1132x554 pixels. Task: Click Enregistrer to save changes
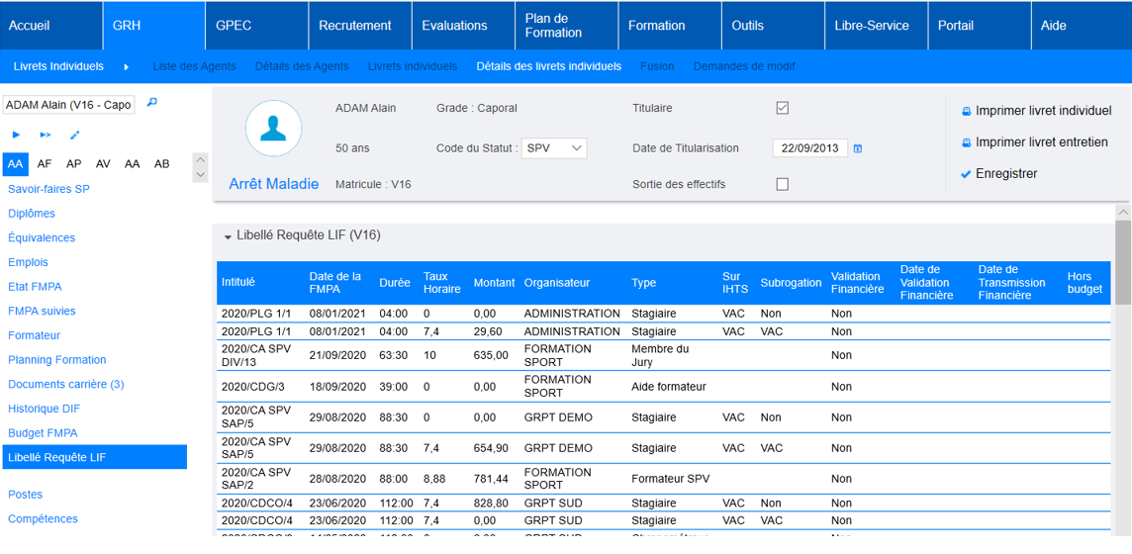1006,174
